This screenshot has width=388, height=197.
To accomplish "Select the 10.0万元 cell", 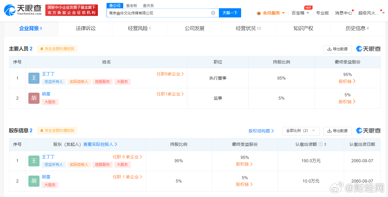I will pos(311,181).
